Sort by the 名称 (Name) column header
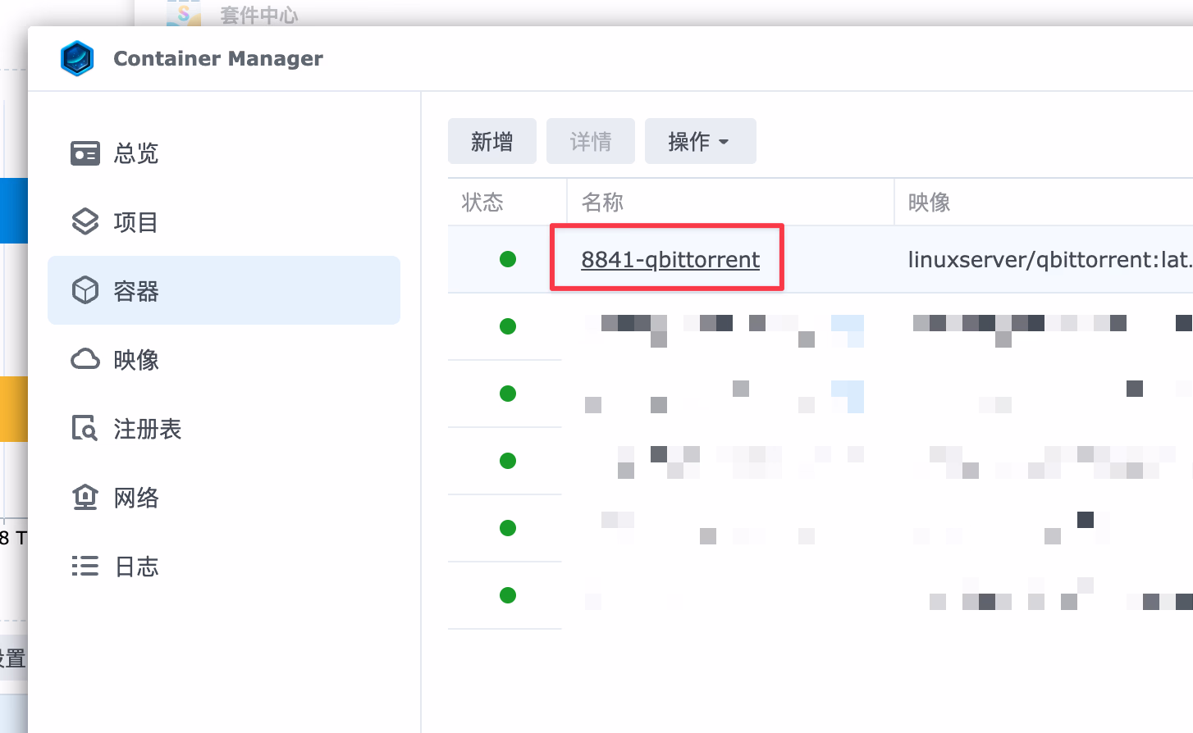 click(602, 203)
